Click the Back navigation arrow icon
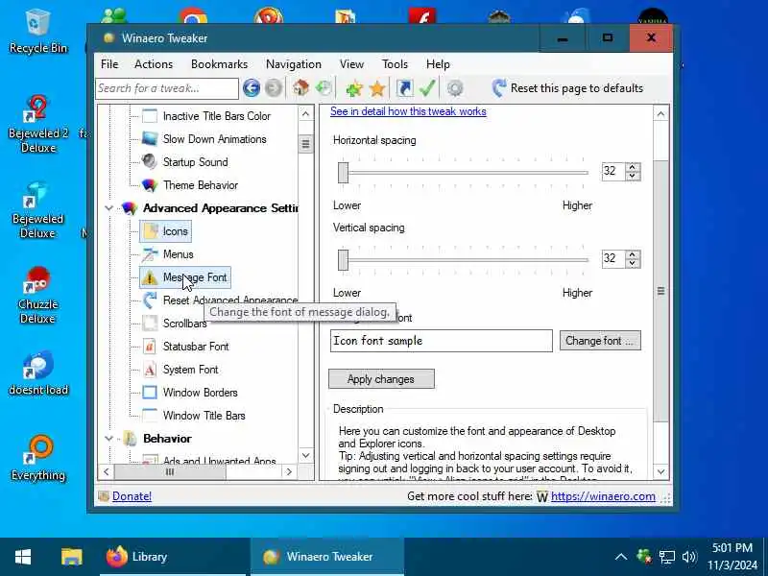Screen dimensions: 768x576 click(x=252, y=88)
